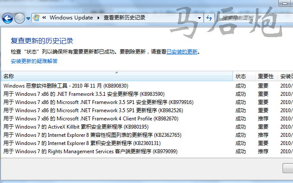Screen dimensions: 293x183
Task: Open the 已安装的更新 link
Action: (x=182, y=51)
